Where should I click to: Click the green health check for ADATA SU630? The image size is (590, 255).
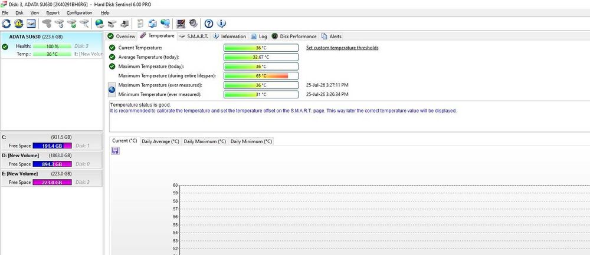point(5,47)
